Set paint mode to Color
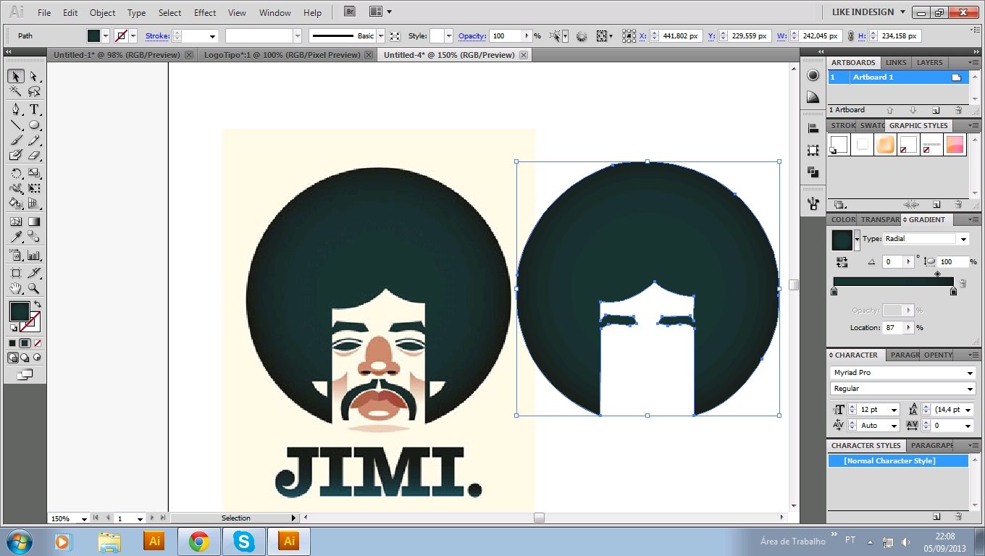Viewport: 985px width, 556px height. [12, 343]
